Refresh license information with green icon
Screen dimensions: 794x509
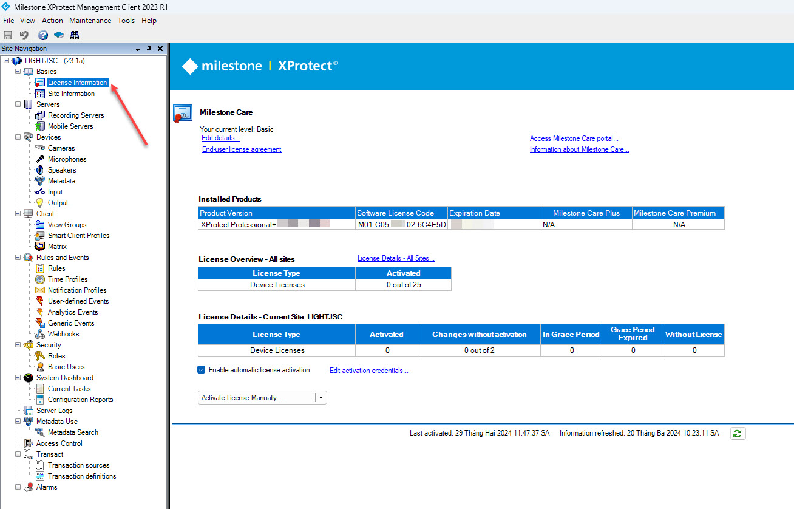(x=738, y=433)
